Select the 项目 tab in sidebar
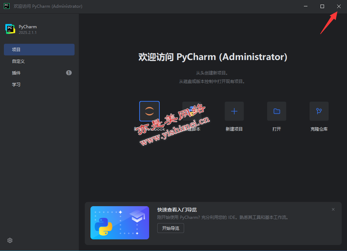The height and width of the screenshot is (251, 347). pyautogui.click(x=39, y=49)
